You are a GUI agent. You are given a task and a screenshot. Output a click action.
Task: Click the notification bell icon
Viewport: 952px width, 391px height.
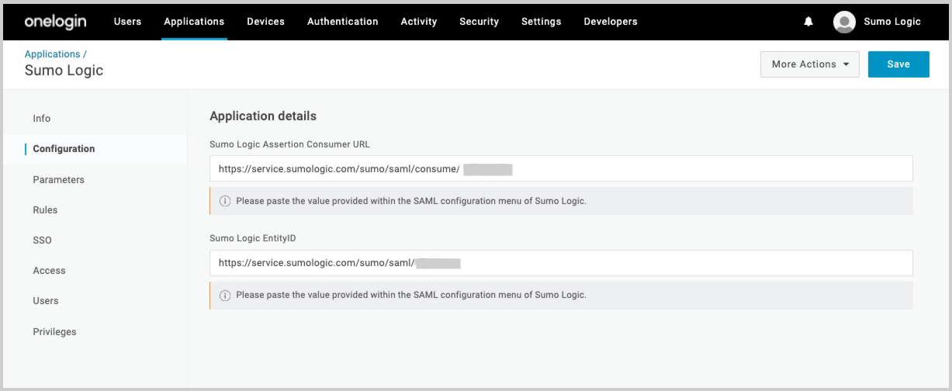coord(808,22)
